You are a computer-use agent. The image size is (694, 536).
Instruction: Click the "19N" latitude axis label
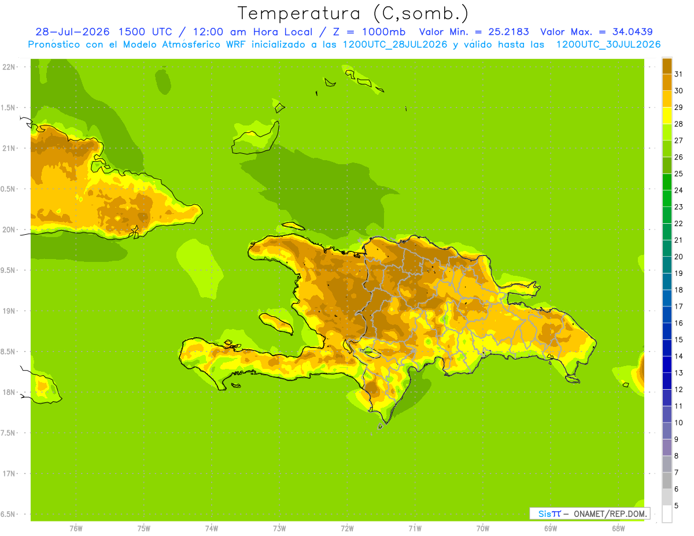pyautogui.click(x=9, y=310)
